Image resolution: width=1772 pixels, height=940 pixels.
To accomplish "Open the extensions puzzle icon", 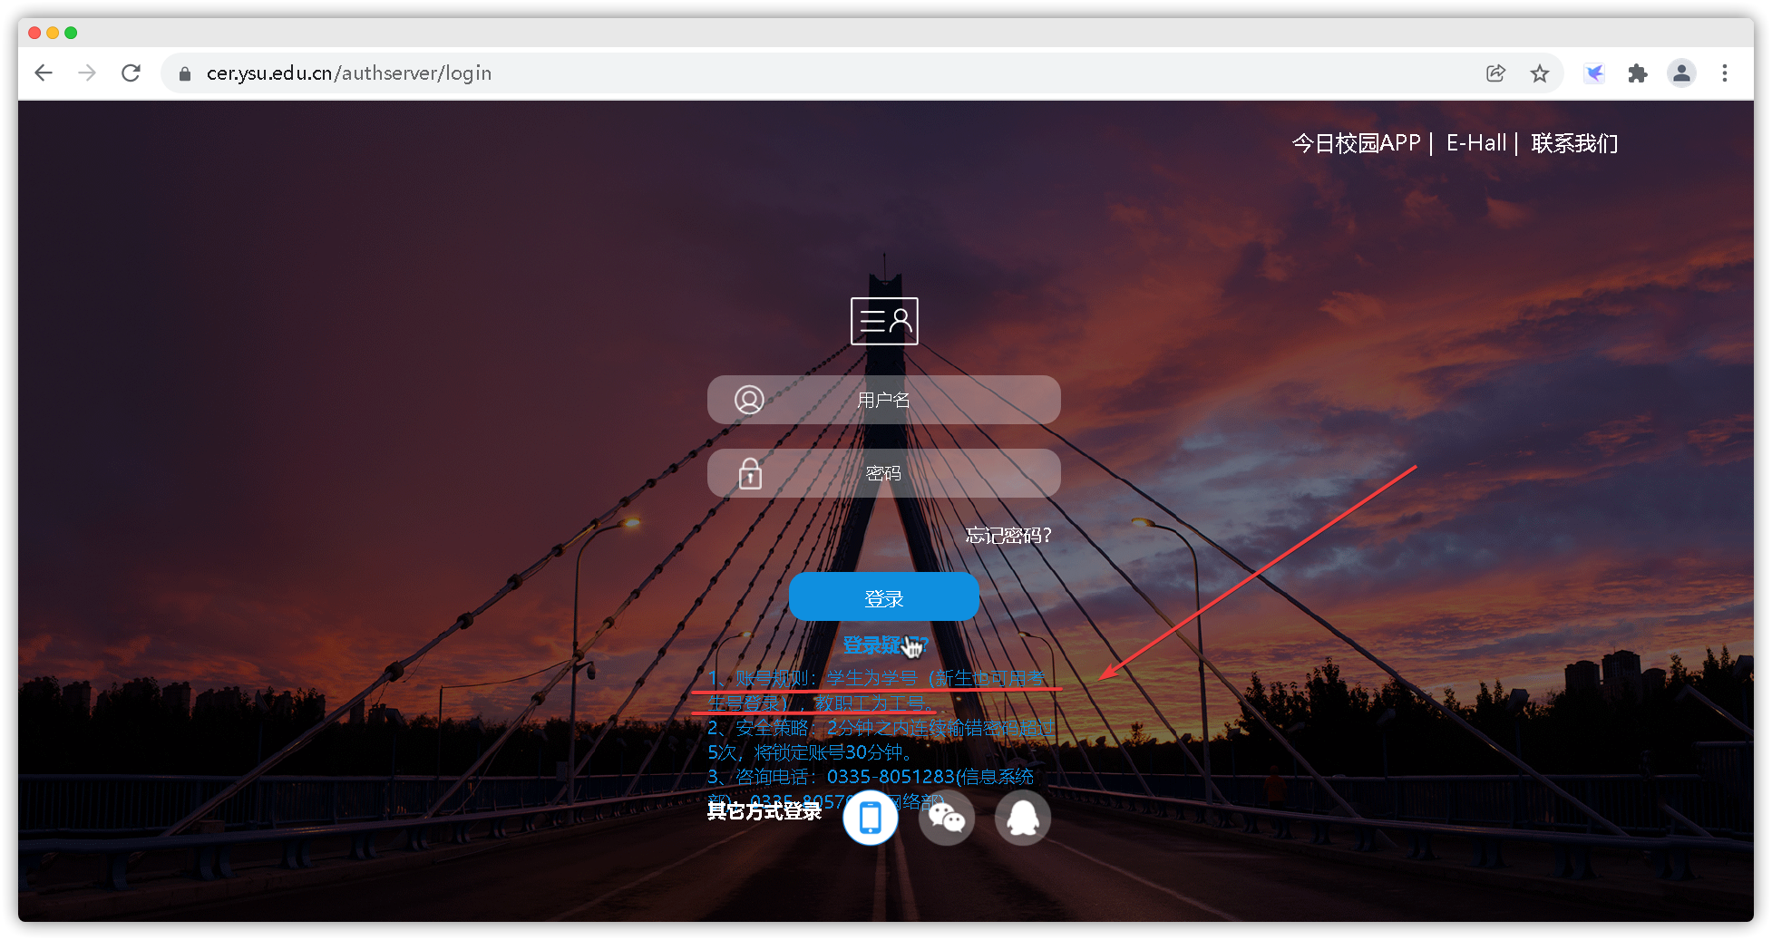I will [x=1637, y=73].
